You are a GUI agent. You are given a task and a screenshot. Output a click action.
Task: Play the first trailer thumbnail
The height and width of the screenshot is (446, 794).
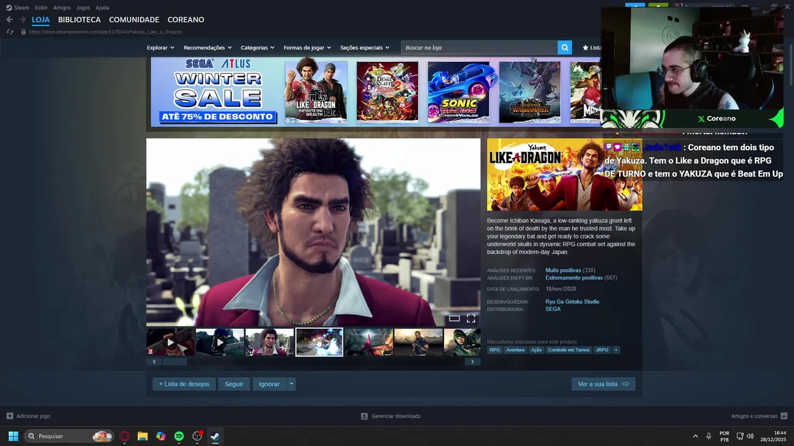click(x=171, y=343)
